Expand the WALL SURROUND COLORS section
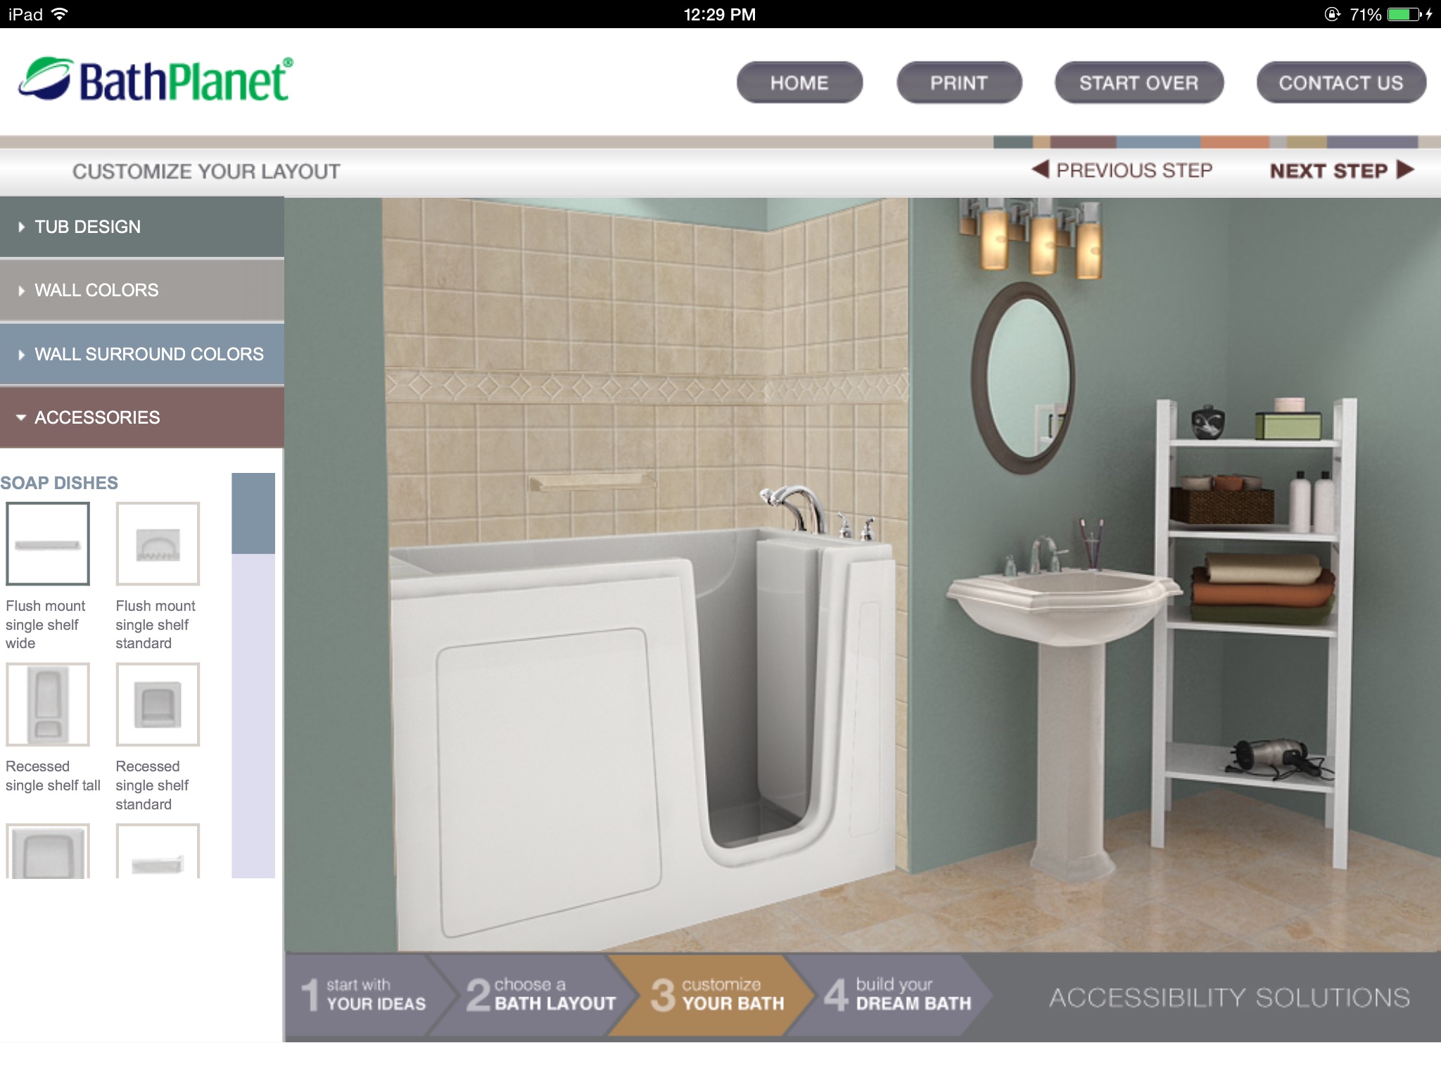 click(141, 354)
